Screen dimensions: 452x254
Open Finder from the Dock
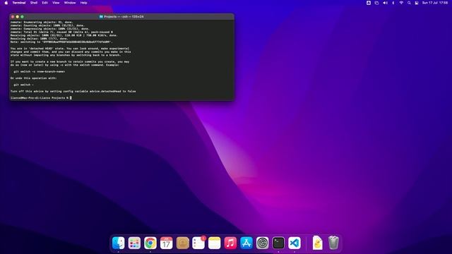coord(118,243)
